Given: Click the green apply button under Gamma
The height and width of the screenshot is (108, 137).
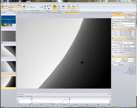Looking at the screenshot, I should click(112, 38).
